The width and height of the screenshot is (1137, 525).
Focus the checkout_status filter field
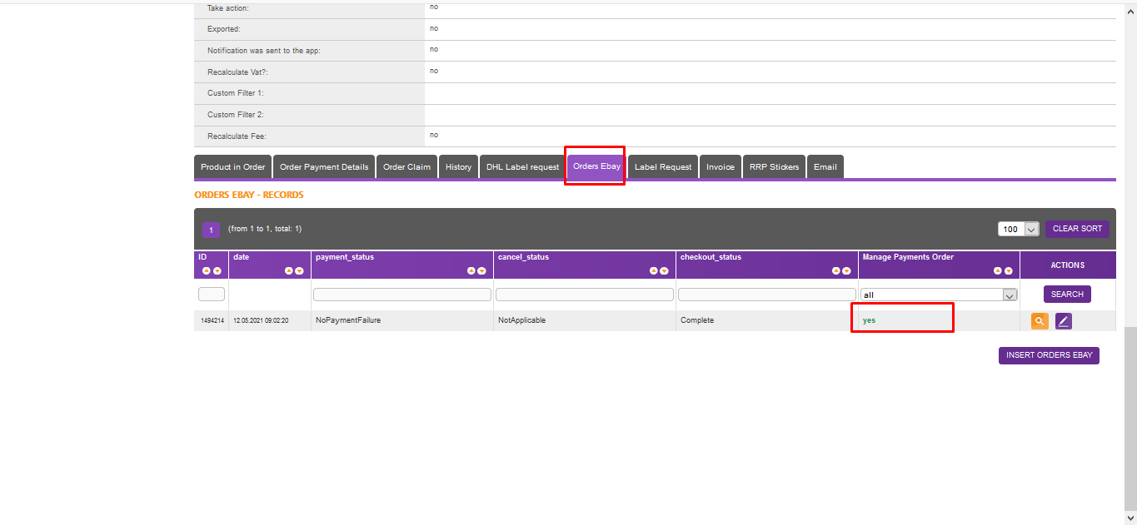click(767, 295)
